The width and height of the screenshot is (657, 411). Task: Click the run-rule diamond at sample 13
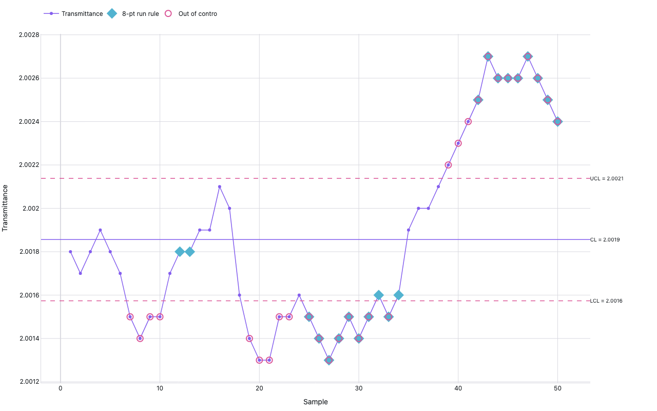190,252
